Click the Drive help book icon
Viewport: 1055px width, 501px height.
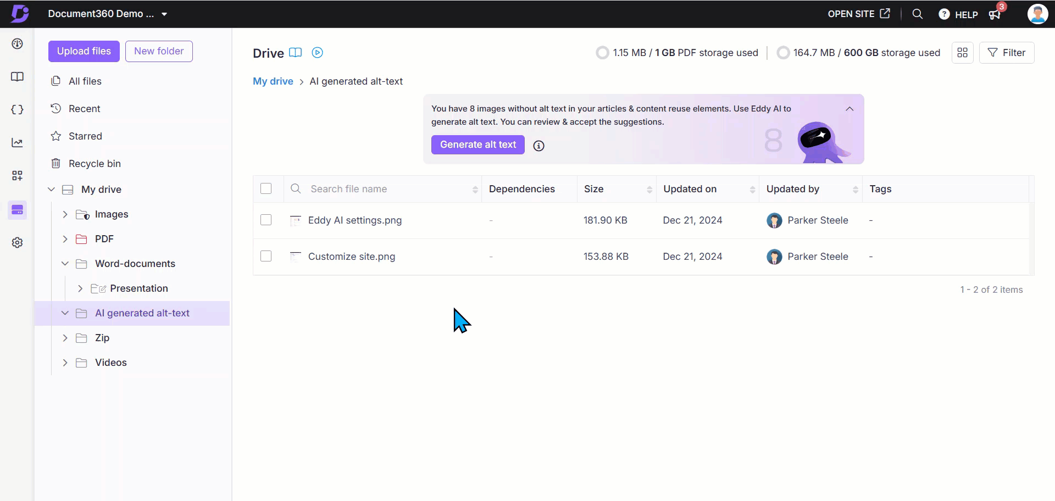(296, 53)
